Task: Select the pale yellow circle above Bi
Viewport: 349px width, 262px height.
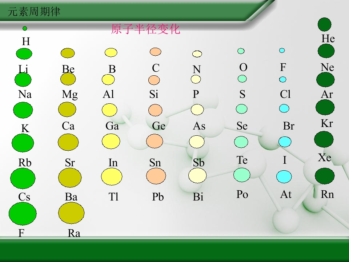Action: [x=197, y=176]
